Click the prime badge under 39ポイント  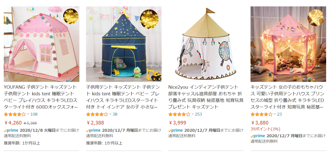coord(258,136)
